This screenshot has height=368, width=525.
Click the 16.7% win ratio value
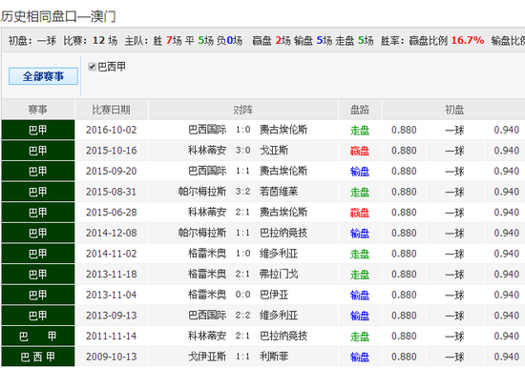tap(468, 40)
